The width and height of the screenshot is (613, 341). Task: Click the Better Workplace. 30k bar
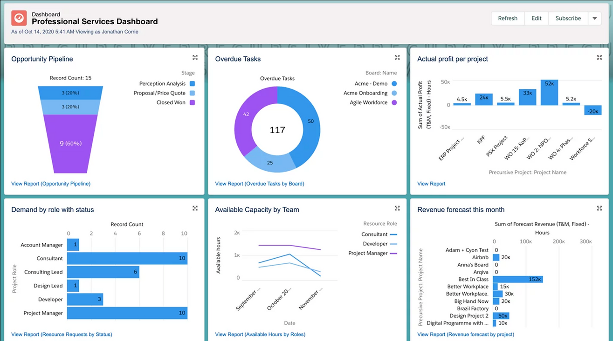pyautogui.click(x=498, y=294)
